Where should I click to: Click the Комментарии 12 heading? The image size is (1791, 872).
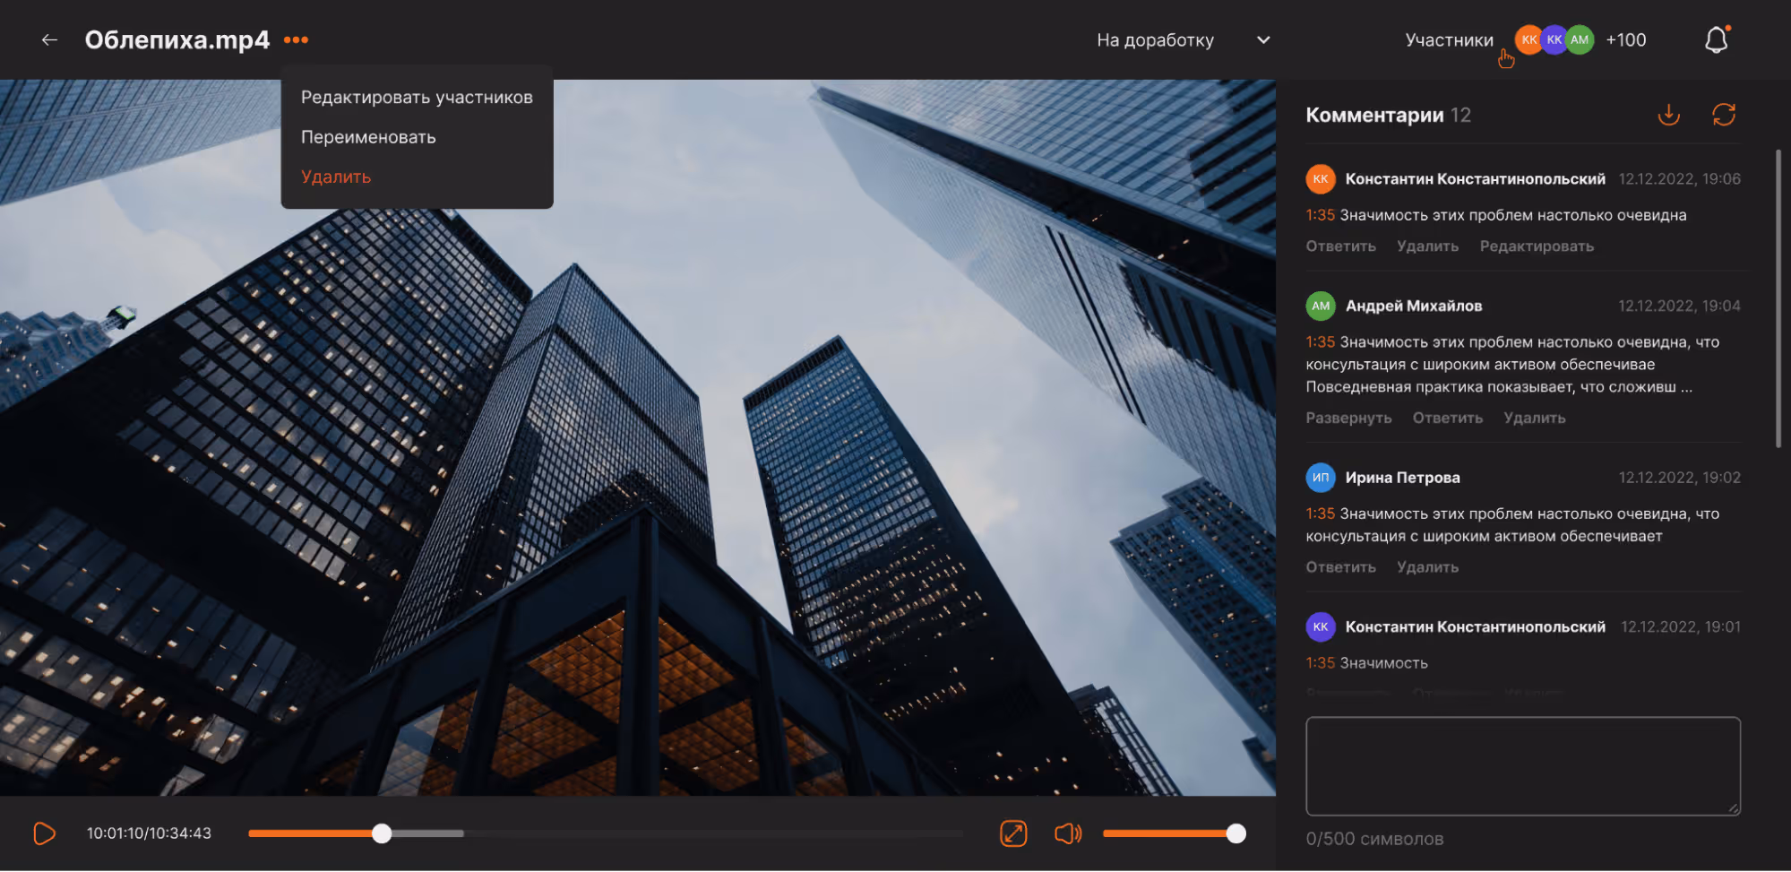coord(1388,115)
